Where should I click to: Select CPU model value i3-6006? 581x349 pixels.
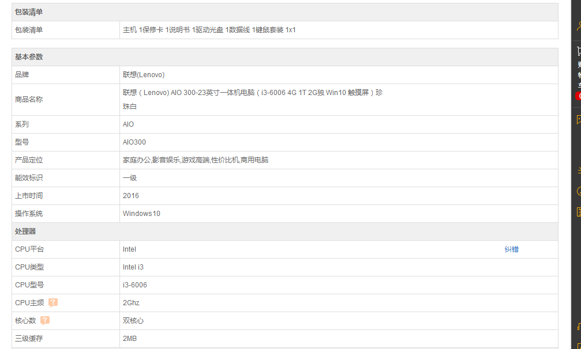coord(135,285)
